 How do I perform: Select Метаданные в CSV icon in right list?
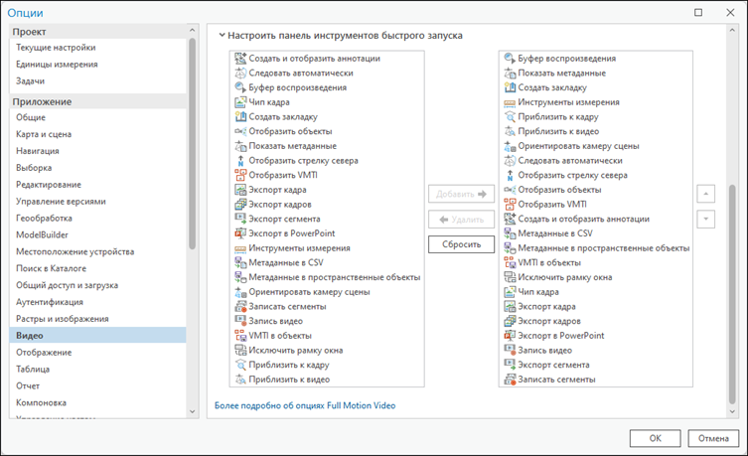point(510,233)
